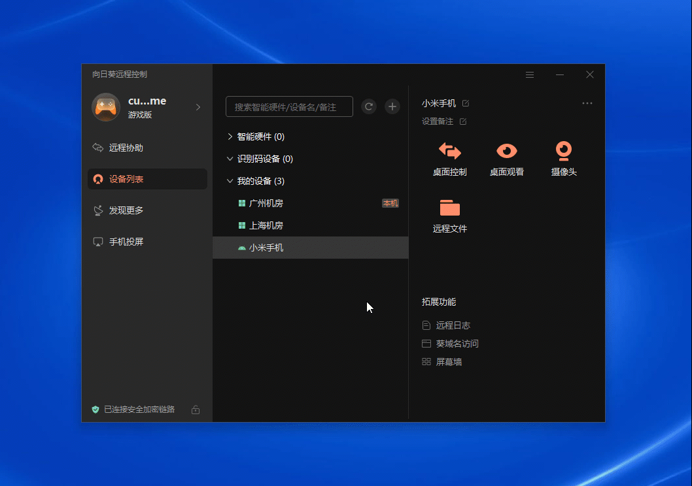Screen dimensions: 692x486
Task: Click the green shield security icon
Action: pyautogui.click(x=95, y=410)
